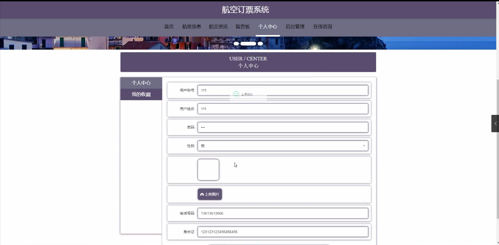
Task: Open 在线咨询 chat link
Action: [x=323, y=27]
